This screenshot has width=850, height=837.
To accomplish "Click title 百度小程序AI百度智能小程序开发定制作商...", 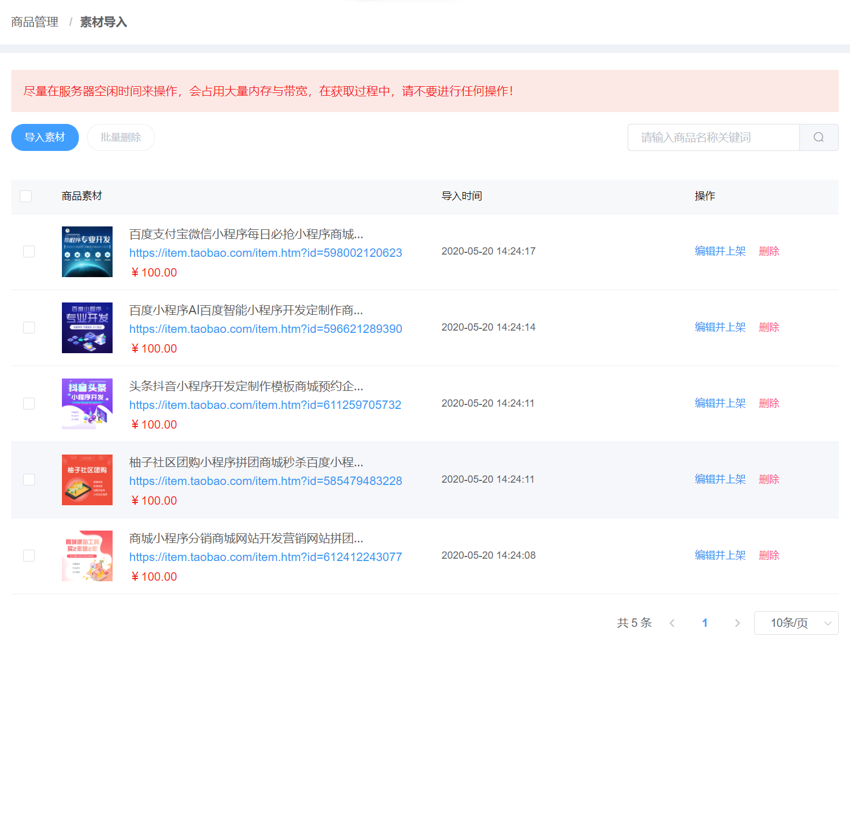I will [x=246, y=310].
